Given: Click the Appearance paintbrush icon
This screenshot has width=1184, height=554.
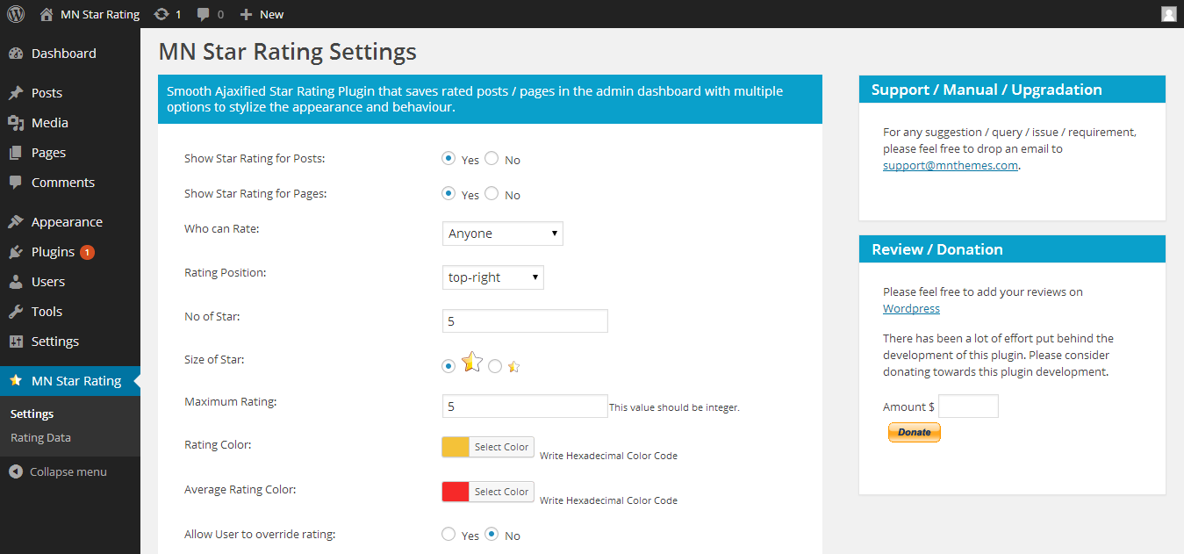Looking at the screenshot, I should click(x=16, y=222).
